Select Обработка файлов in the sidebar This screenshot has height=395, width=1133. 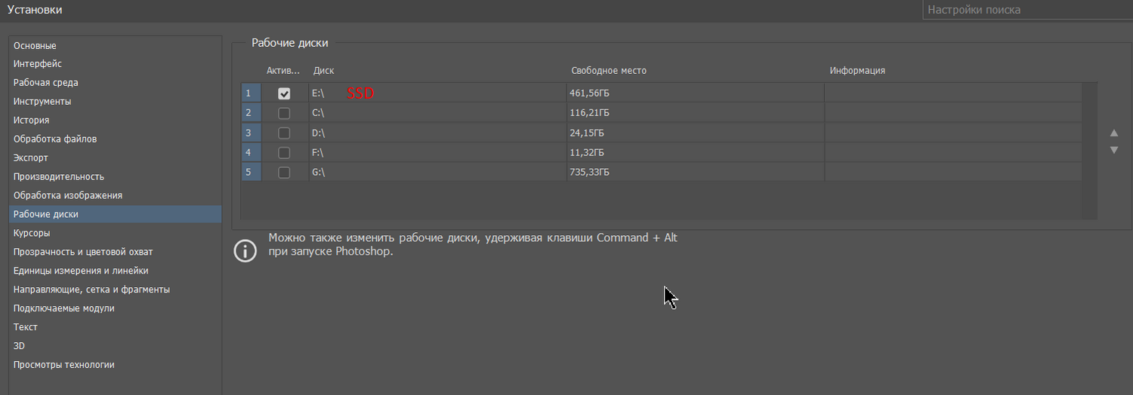[x=116, y=139]
